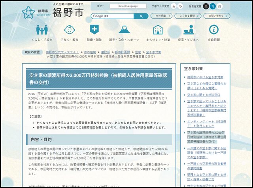Image resolution: width=253 pixels, height=188 pixels.
Task: Click the 裾野市 site title text
Action: 68,12
